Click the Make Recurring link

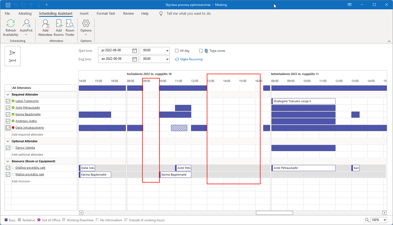(191, 59)
